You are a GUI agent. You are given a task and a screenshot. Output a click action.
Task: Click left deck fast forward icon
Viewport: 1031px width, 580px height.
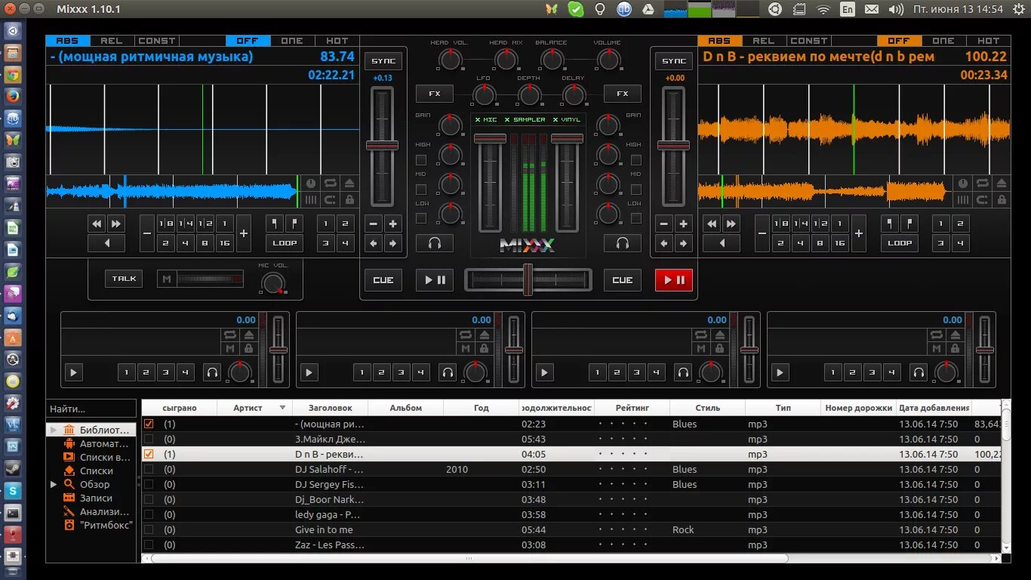(115, 224)
